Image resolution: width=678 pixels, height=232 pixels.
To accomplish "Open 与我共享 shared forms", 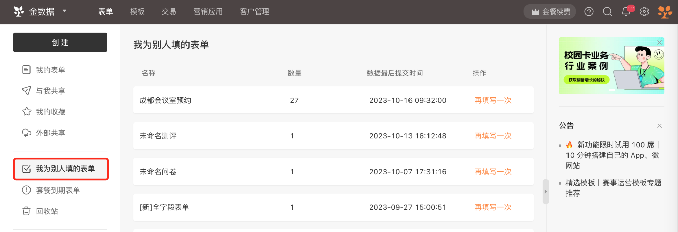I will 44,91.
